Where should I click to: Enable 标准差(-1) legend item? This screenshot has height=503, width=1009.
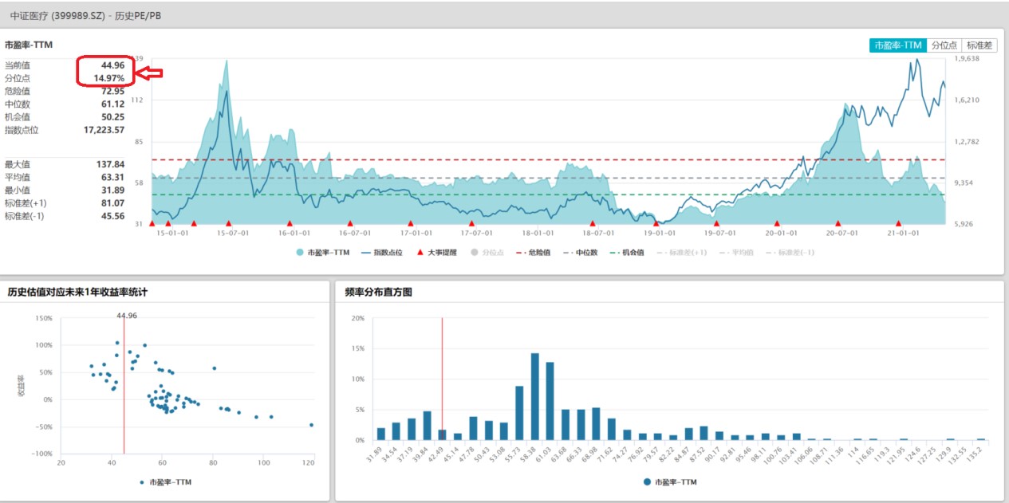tap(790, 252)
